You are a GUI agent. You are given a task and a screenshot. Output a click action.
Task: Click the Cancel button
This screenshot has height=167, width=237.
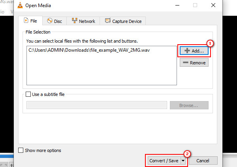point(203,161)
